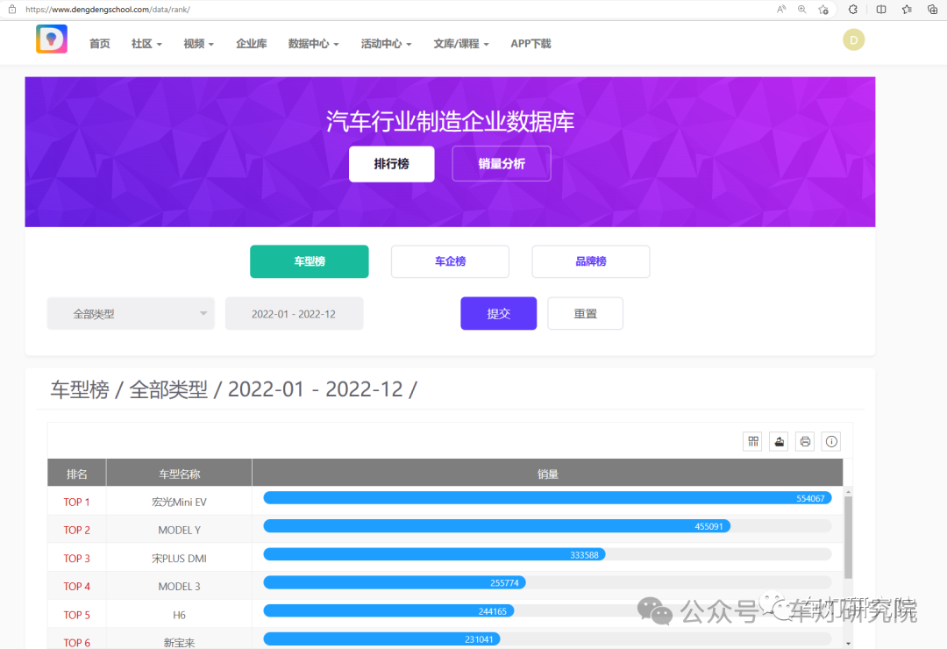Click the TOP 4 rank cell
The height and width of the screenshot is (649, 947).
76,586
